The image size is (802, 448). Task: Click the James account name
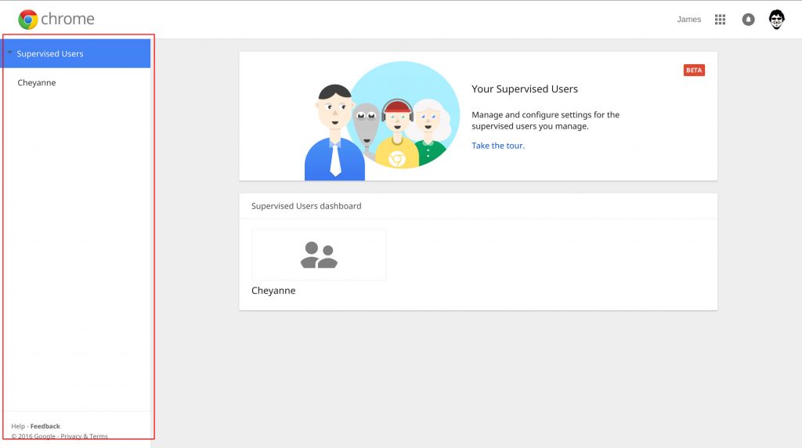click(689, 20)
